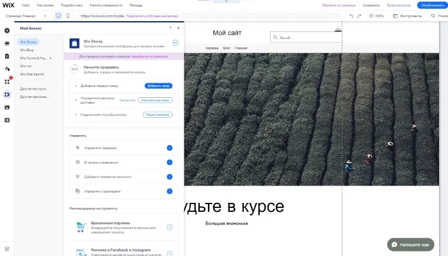Click arrow next to Управлять страницами
Viewport: 448px width, 256px height.
click(x=170, y=191)
